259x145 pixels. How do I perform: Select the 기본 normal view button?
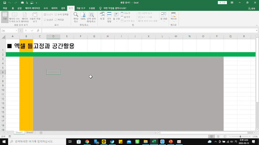pos(5,17)
